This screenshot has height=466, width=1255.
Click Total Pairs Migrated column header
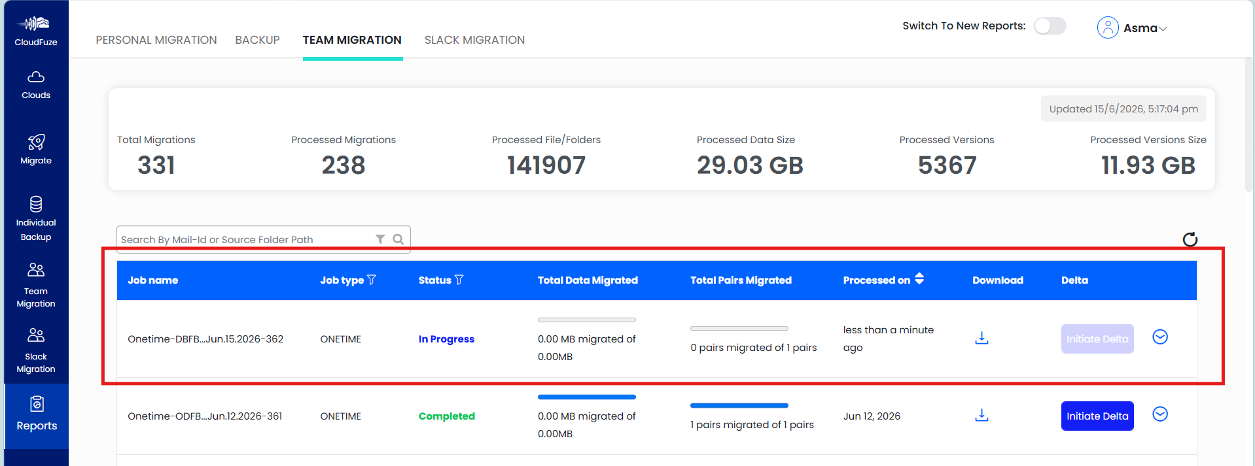741,280
